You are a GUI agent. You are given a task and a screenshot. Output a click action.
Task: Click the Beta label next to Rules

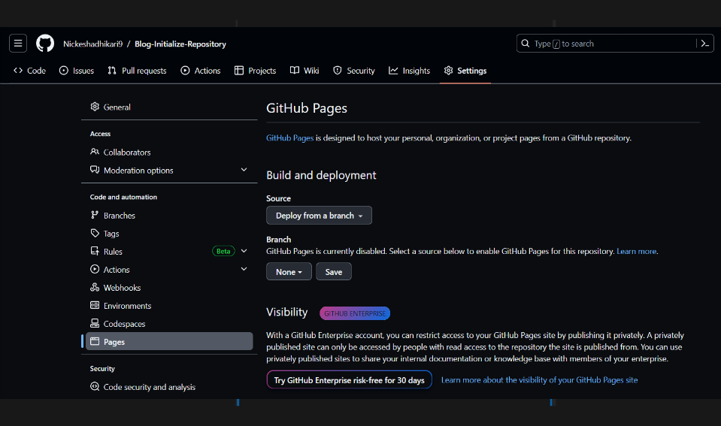(223, 251)
